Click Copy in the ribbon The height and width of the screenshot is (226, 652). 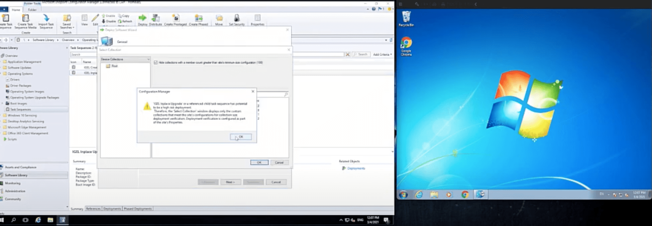point(124,16)
